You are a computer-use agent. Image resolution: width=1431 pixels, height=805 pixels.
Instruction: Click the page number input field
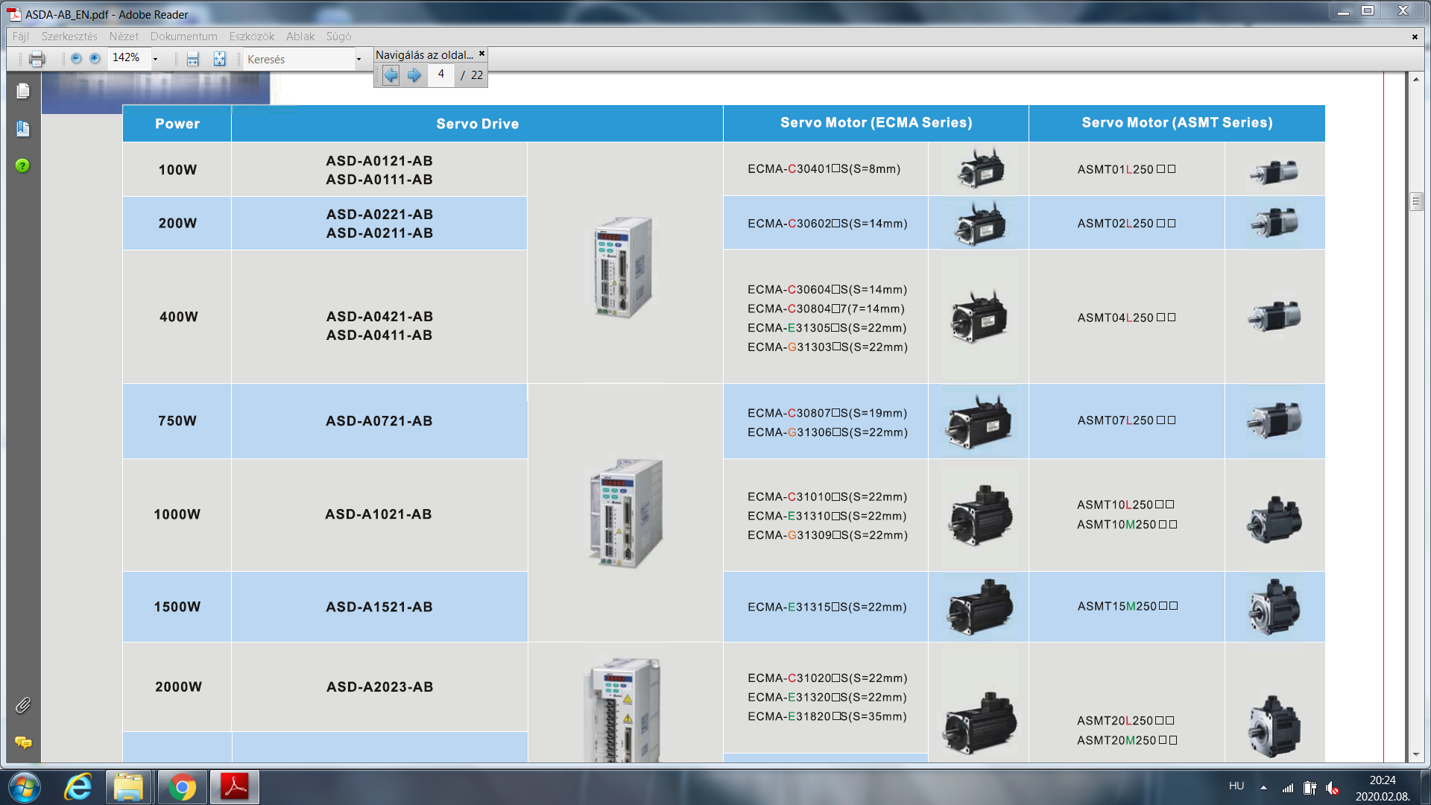(441, 75)
